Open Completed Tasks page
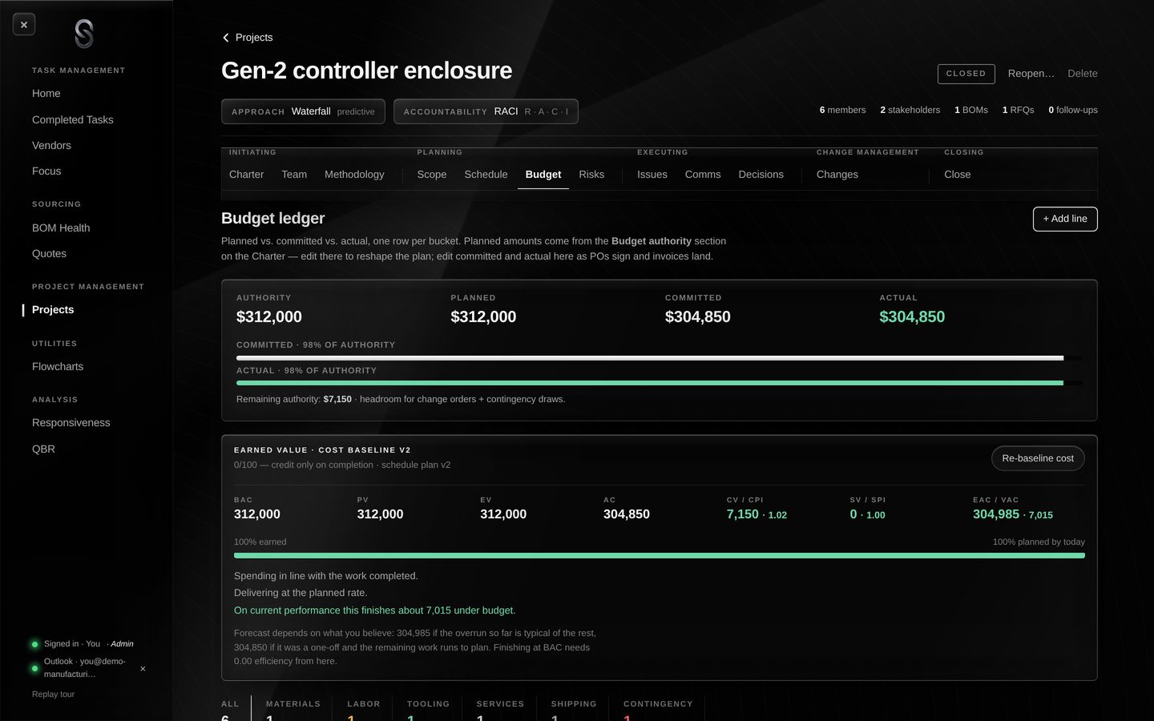Viewport: 1154px width, 721px height. pos(73,119)
